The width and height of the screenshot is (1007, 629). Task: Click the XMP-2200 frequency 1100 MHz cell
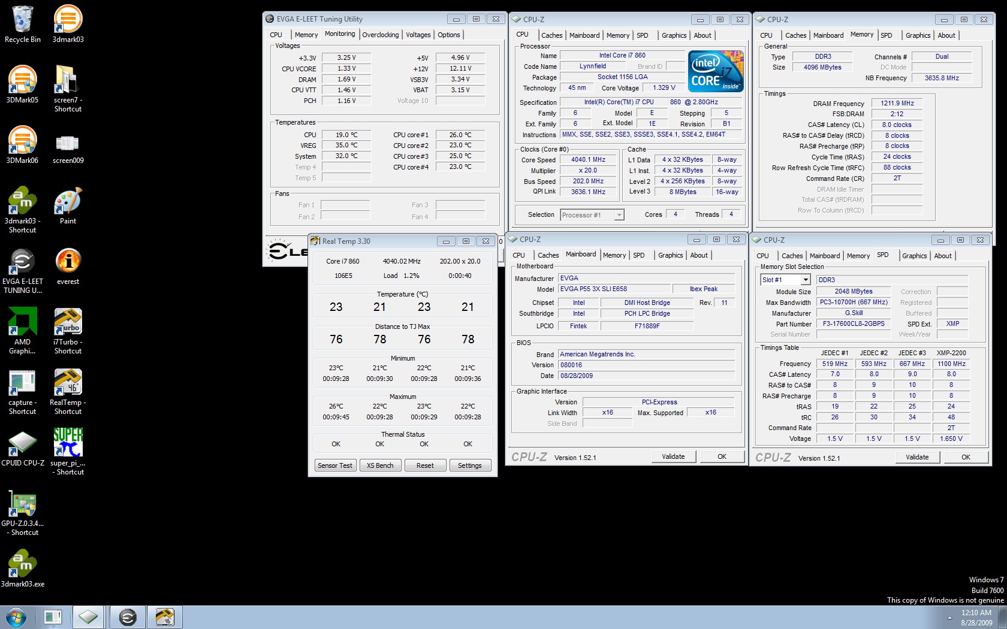pos(951,364)
